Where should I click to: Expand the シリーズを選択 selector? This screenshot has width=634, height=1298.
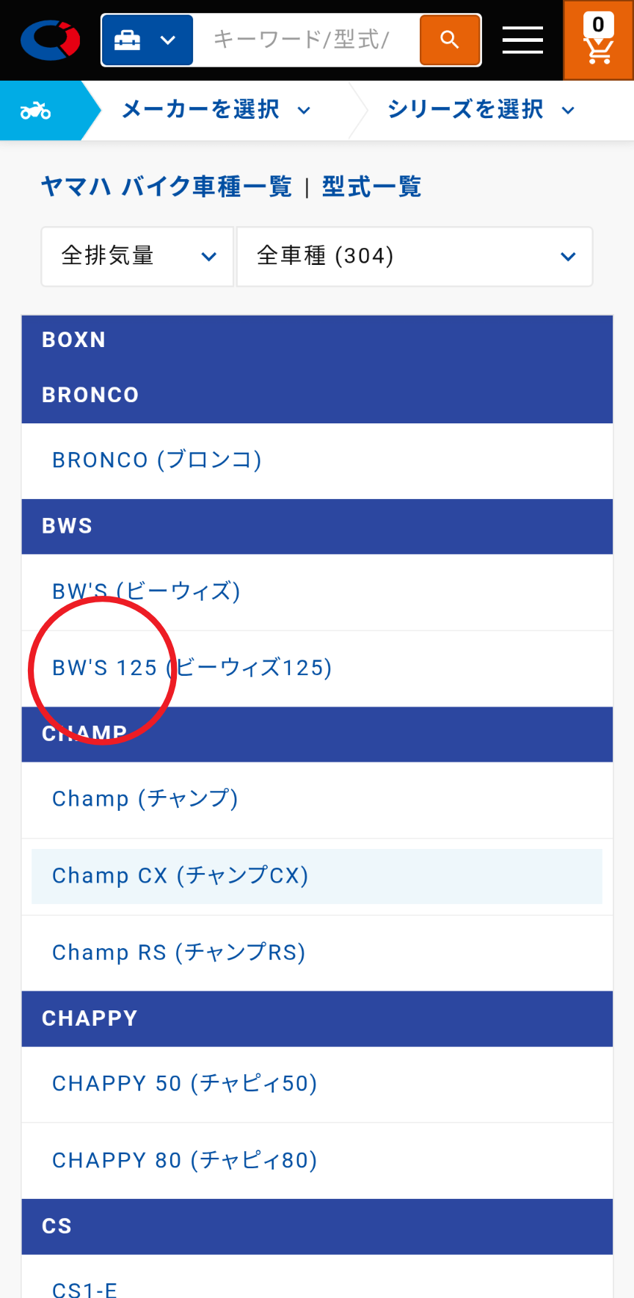click(481, 110)
